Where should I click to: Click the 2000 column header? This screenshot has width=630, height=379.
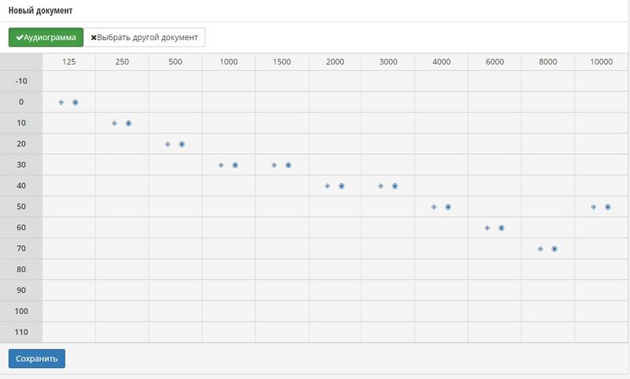click(335, 62)
